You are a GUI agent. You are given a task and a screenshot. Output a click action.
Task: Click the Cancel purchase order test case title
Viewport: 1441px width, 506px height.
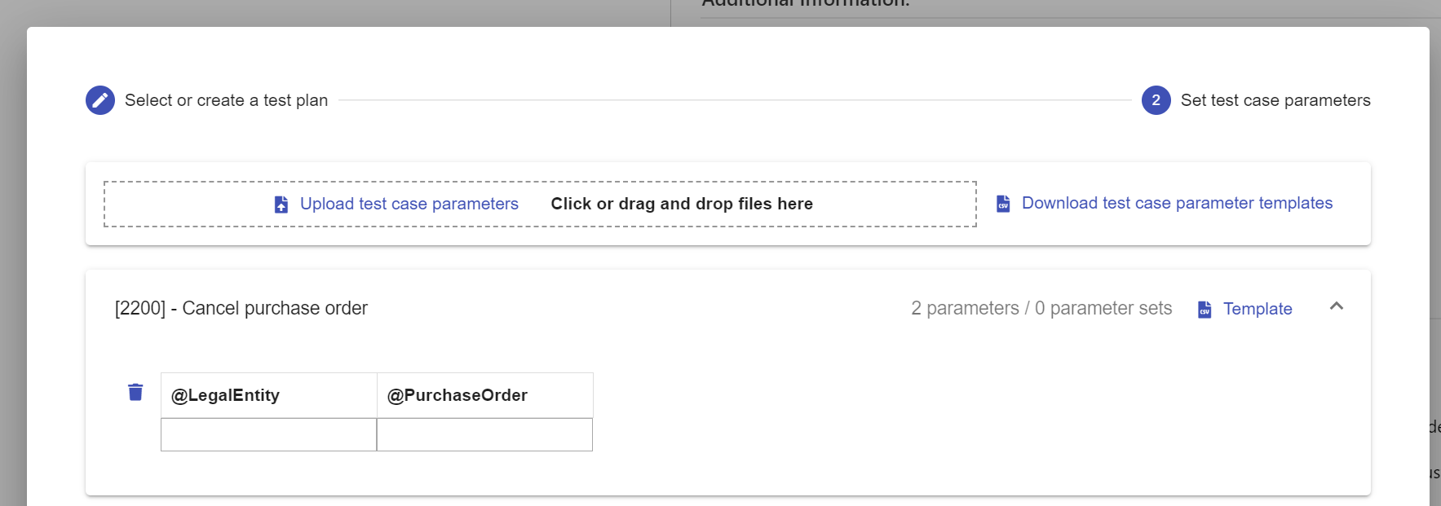[241, 308]
